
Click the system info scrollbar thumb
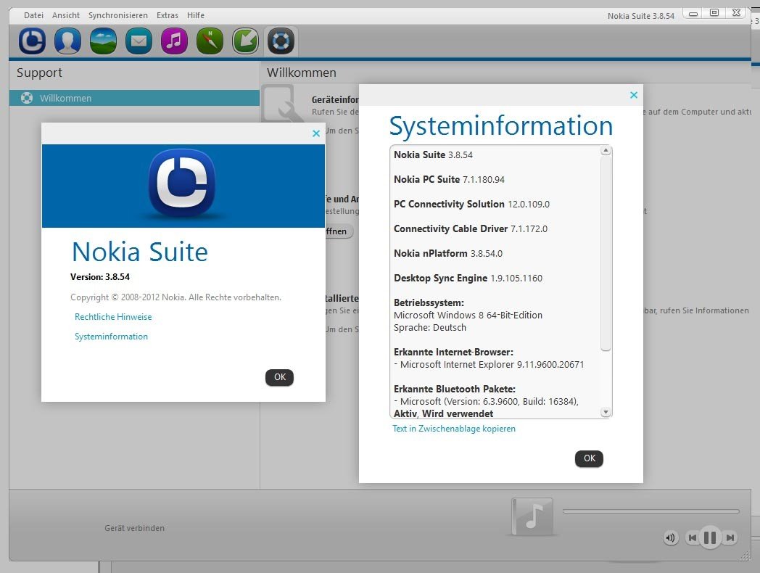click(606, 253)
